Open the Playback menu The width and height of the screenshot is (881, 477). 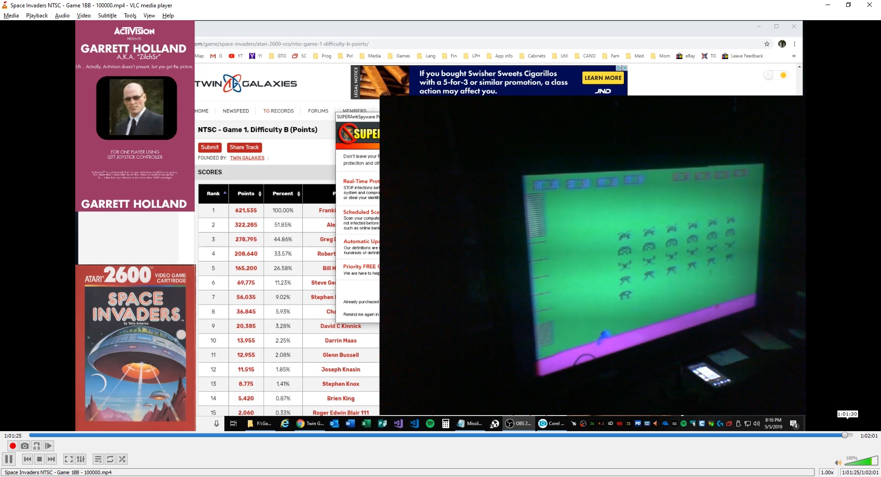[x=37, y=16]
